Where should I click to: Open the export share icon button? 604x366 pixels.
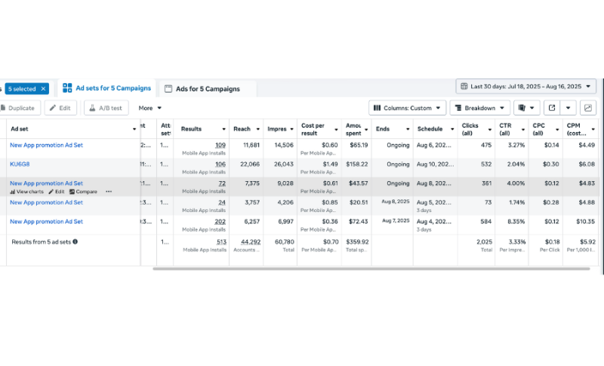pos(552,108)
